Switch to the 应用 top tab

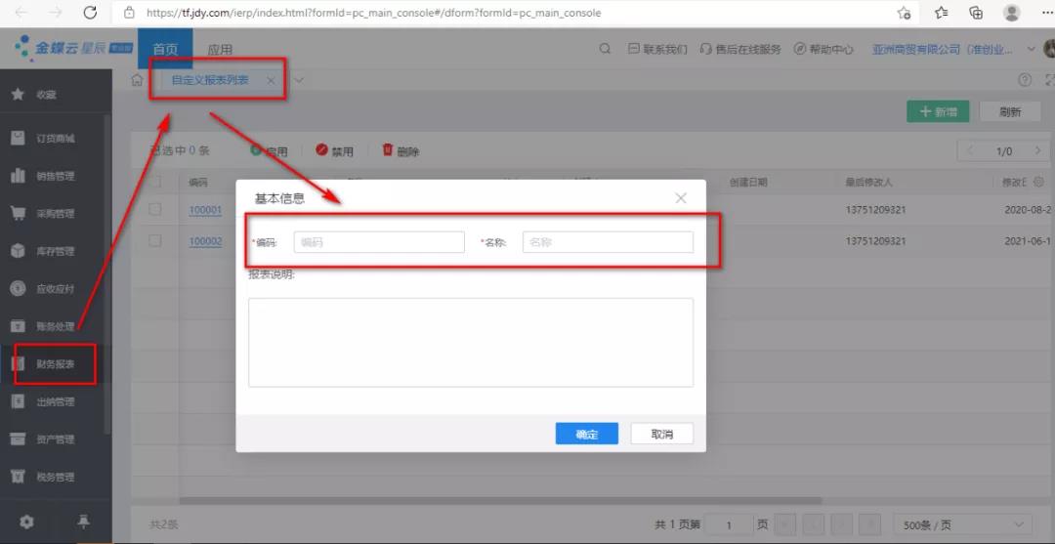220,50
